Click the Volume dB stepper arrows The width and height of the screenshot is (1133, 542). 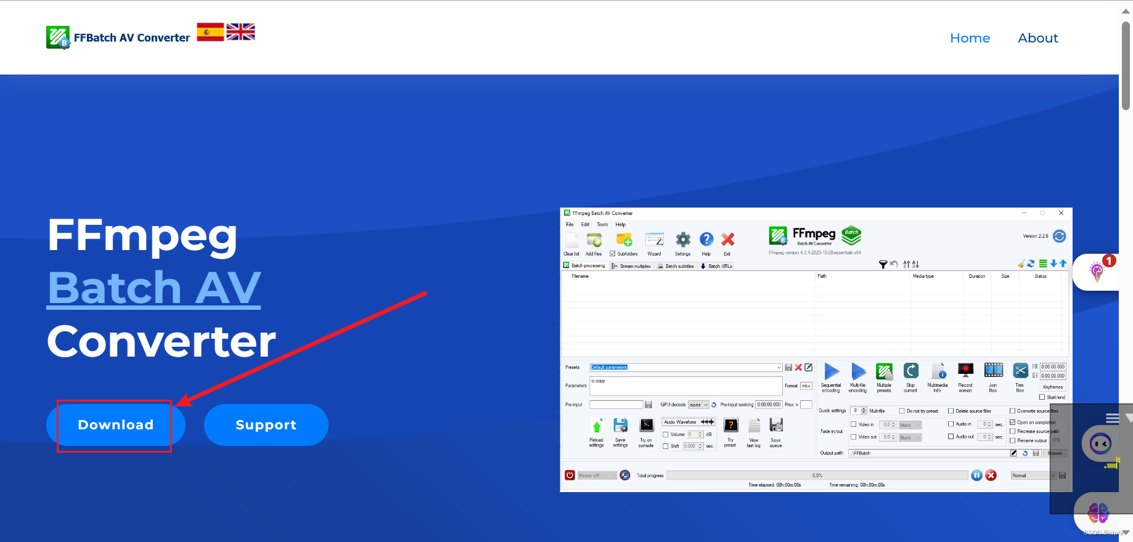point(700,434)
